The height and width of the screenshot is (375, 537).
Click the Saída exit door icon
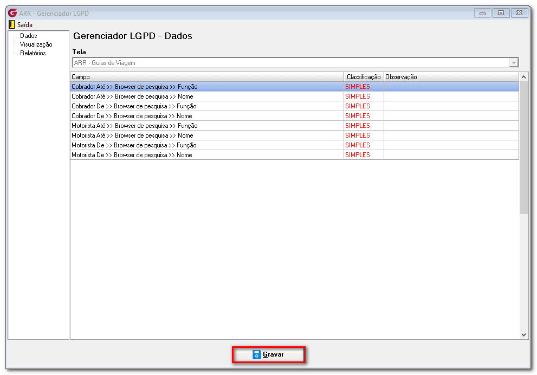11,24
